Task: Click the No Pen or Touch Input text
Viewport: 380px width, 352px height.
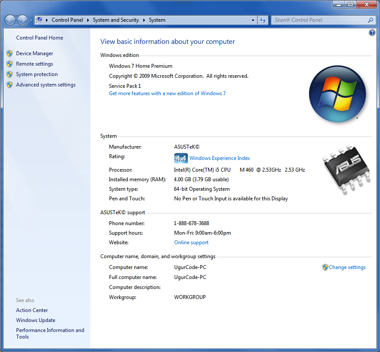Action: [231, 199]
